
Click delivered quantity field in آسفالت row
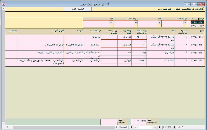coord(109,61)
